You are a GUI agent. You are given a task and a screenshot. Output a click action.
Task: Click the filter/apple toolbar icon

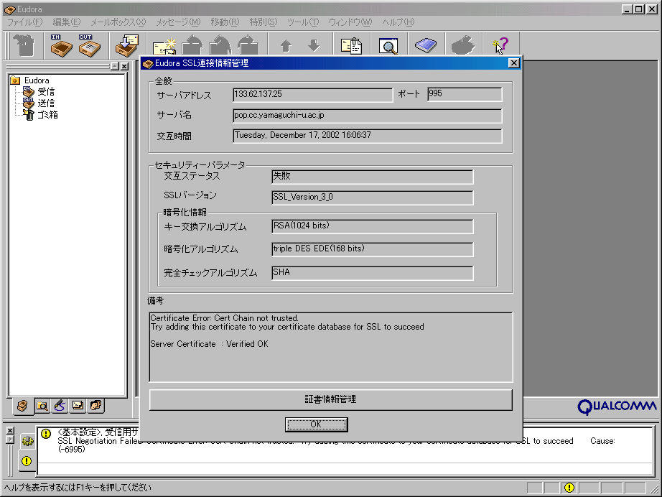462,45
